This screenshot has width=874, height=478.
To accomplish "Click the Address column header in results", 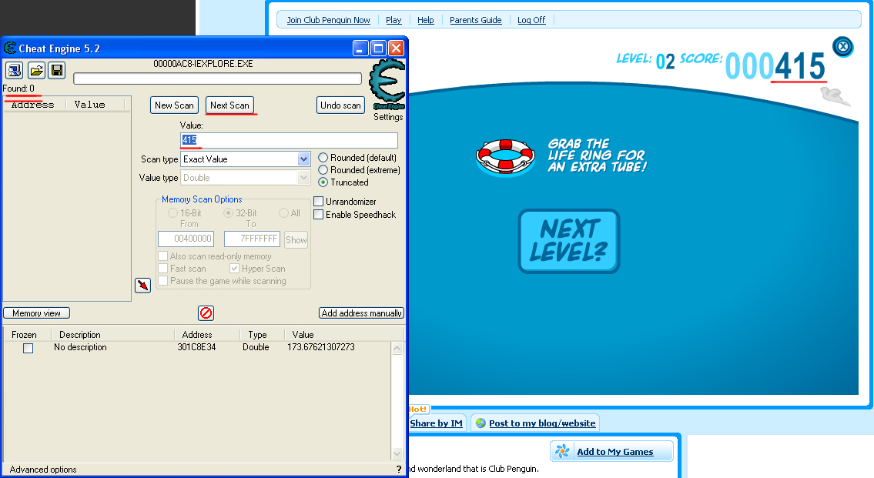I will pos(34,105).
